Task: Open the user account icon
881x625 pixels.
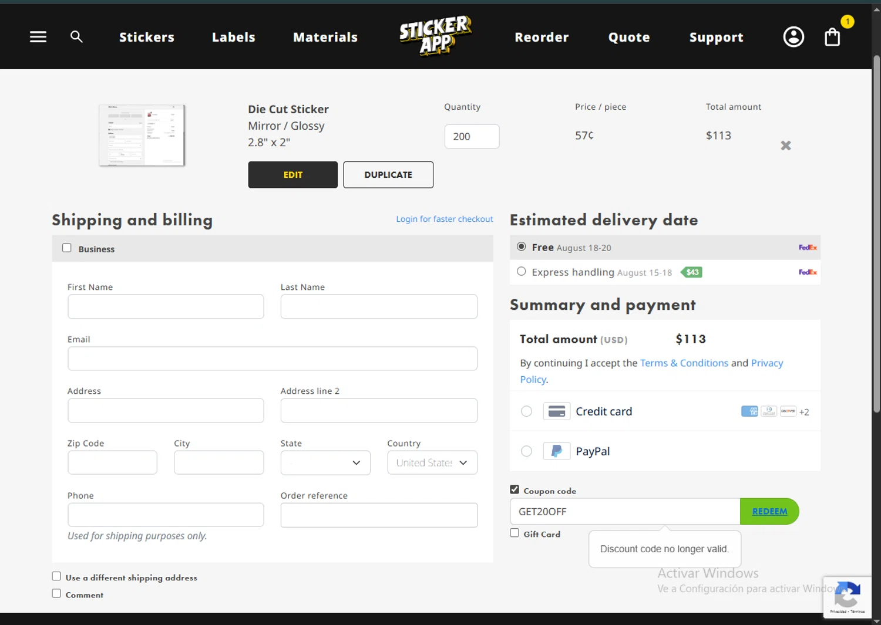Action: (793, 37)
